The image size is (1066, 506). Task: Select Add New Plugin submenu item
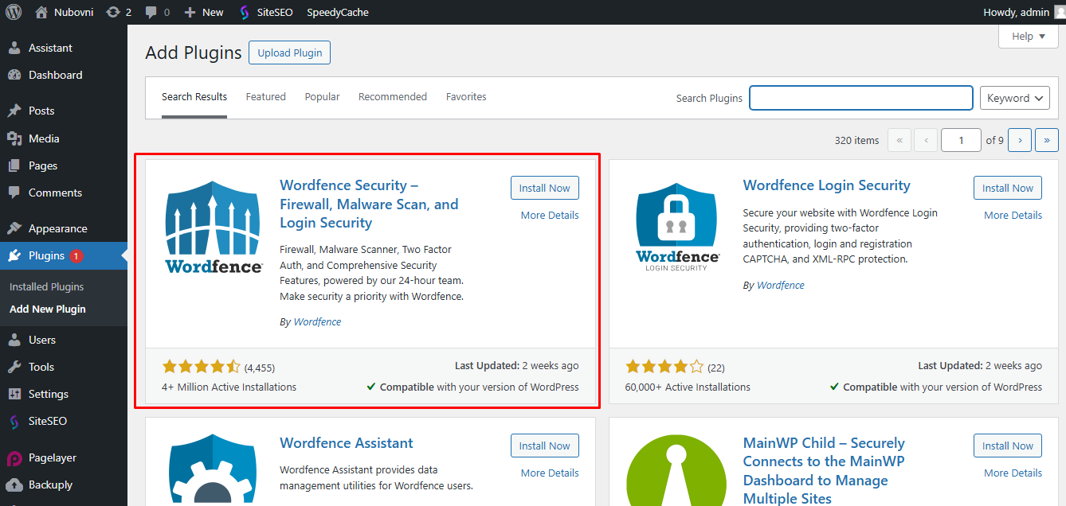point(48,309)
